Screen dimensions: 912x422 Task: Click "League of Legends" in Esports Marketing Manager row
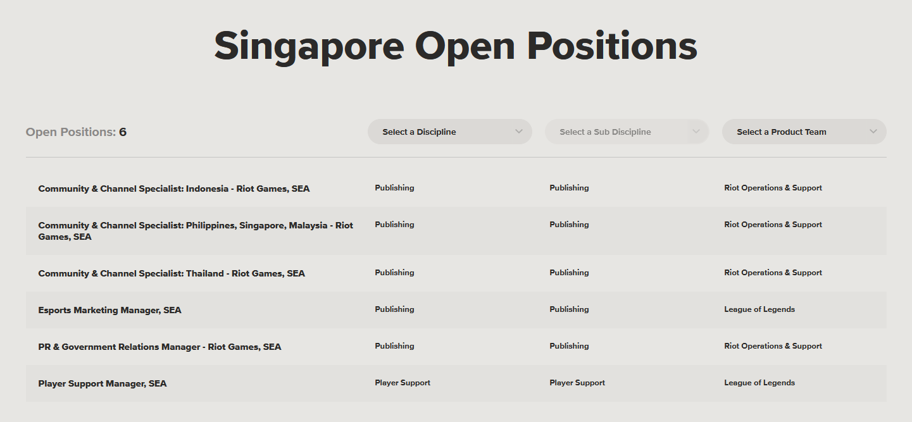[x=759, y=309]
